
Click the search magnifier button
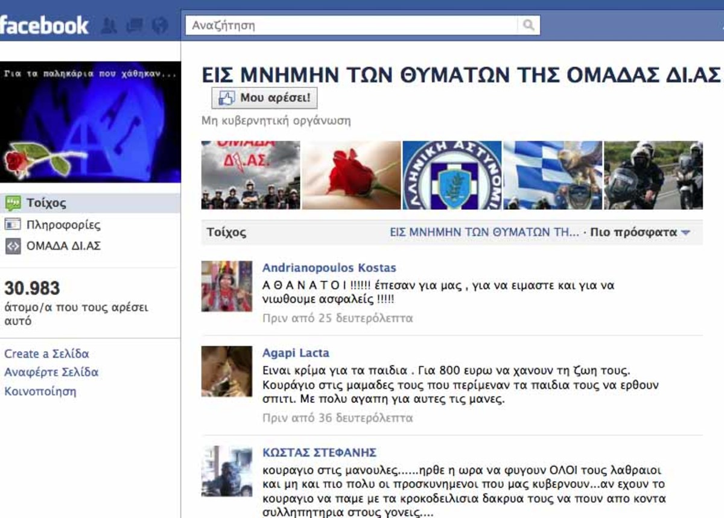click(529, 25)
